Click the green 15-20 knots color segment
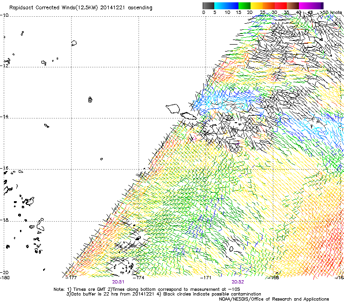Screen dimensions: 344x302 (x=244, y=6)
